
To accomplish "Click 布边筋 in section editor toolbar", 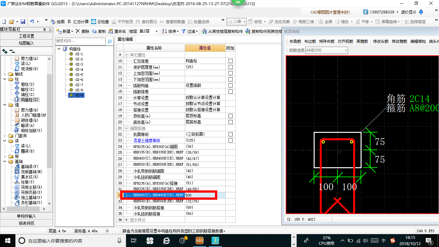I will 310,41.
